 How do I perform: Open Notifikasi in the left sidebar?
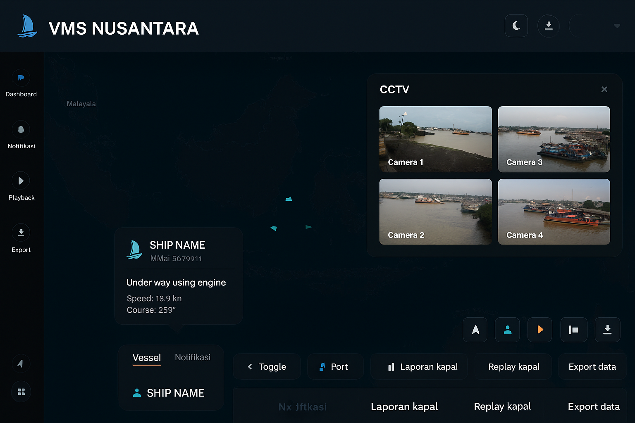click(21, 130)
